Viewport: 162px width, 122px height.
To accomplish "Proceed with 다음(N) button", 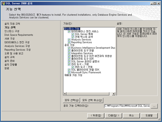I will (114, 116).
